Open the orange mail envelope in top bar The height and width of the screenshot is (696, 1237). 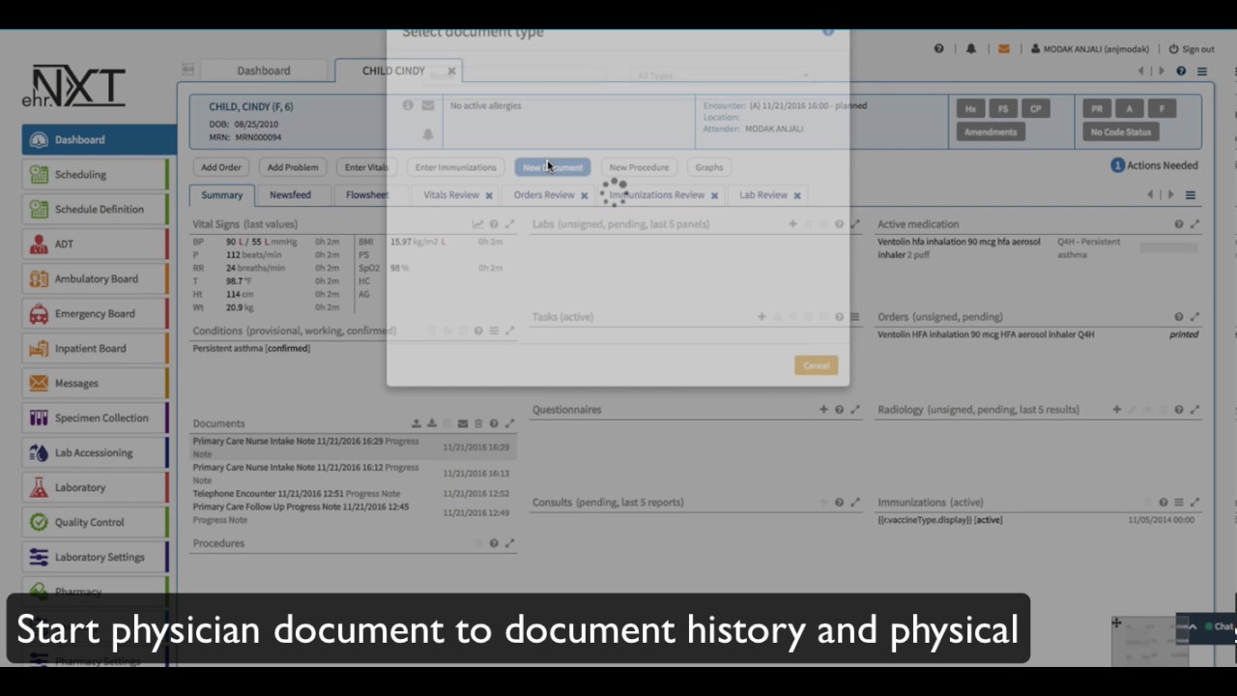[x=1004, y=48]
